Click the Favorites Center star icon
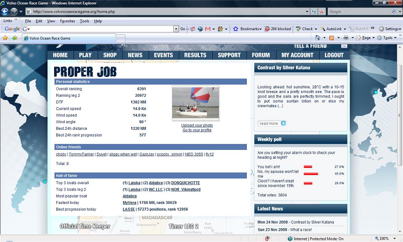 click(x=5, y=38)
